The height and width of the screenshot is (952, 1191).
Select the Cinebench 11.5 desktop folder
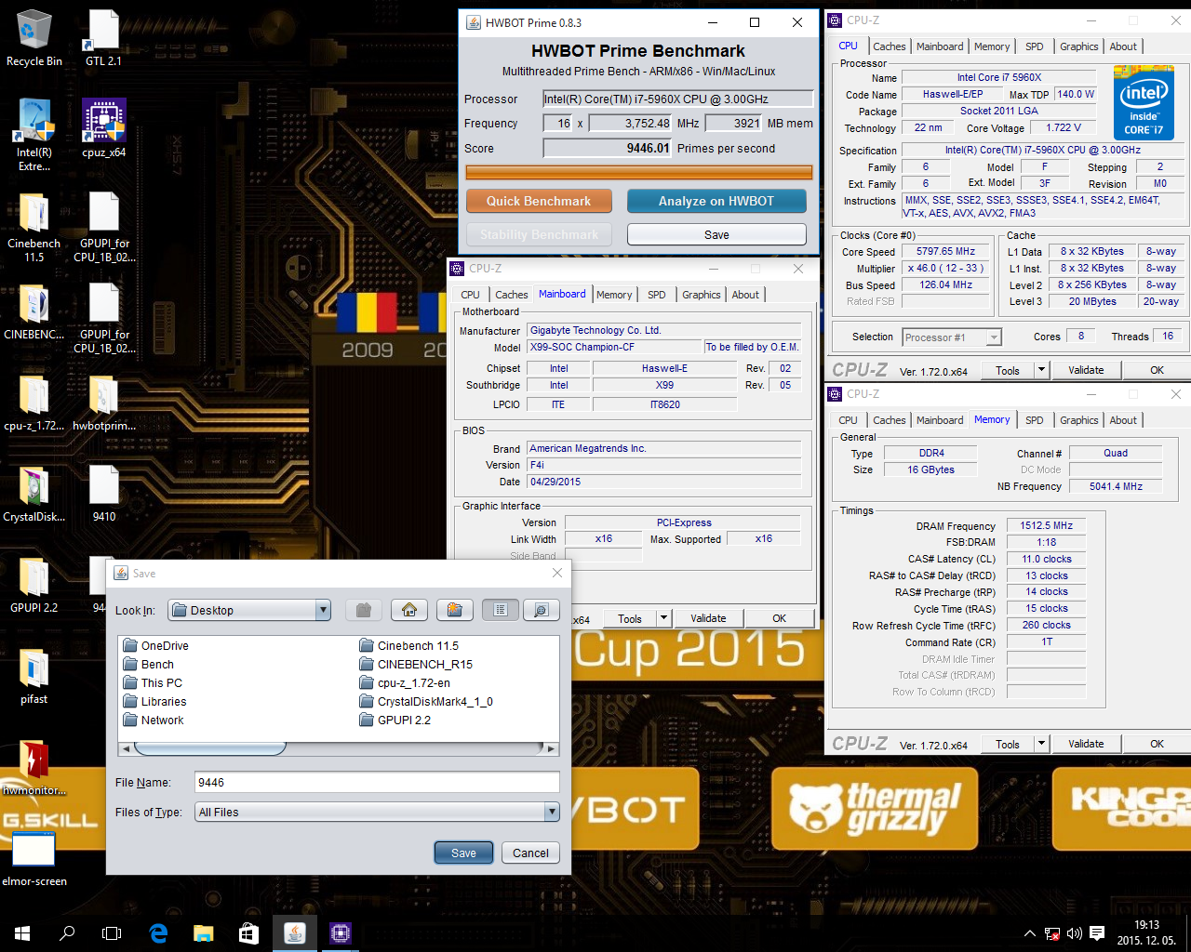[34, 228]
